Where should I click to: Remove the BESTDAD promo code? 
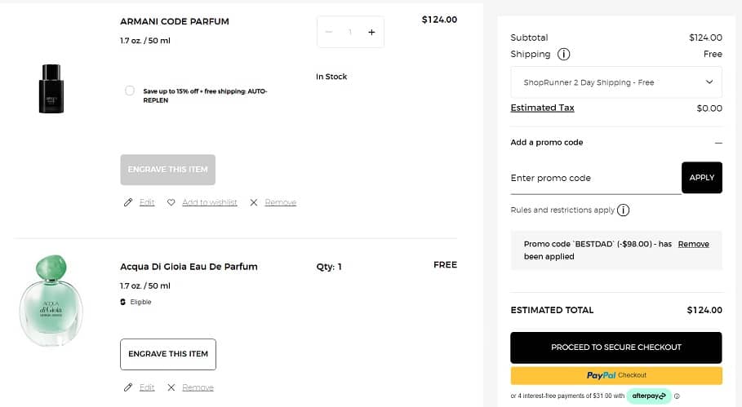693,244
